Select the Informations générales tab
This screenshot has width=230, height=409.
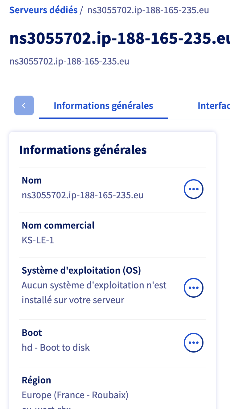[x=103, y=106]
